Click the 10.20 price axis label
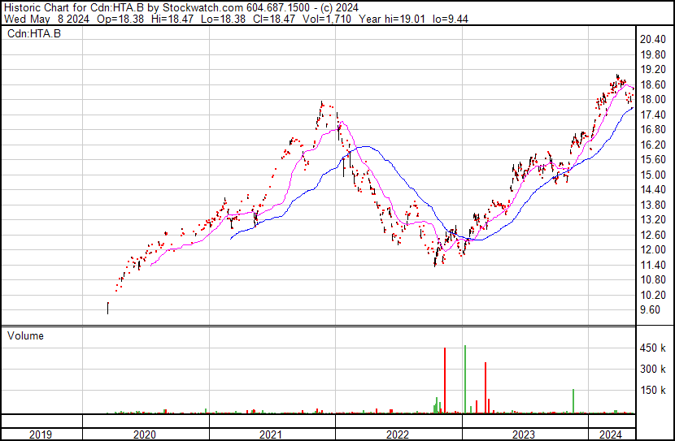The height and width of the screenshot is (441, 675). pyautogui.click(x=652, y=295)
